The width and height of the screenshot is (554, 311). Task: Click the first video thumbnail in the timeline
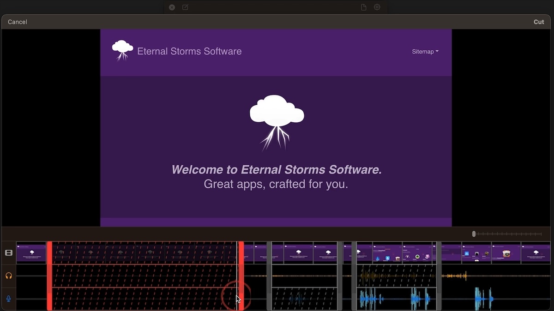click(31, 253)
